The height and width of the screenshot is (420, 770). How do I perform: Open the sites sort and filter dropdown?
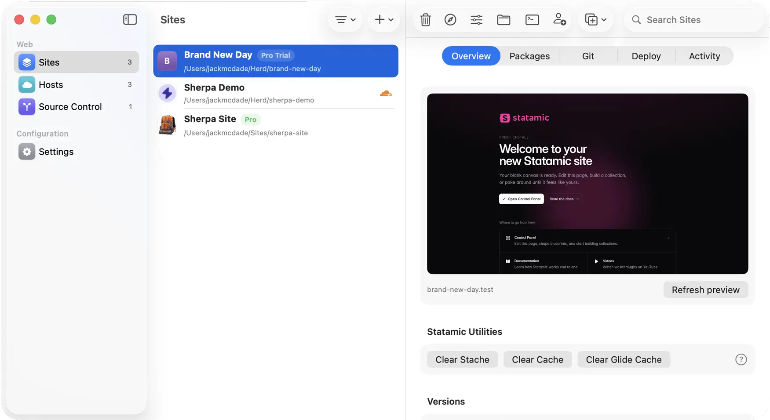[x=345, y=20]
